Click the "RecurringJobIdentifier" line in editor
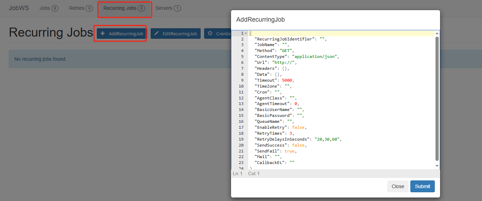 click(291, 39)
